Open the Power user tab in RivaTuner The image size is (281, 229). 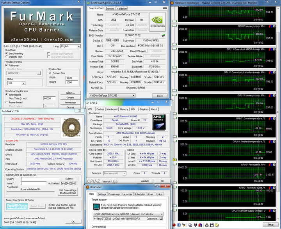pos(114,194)
